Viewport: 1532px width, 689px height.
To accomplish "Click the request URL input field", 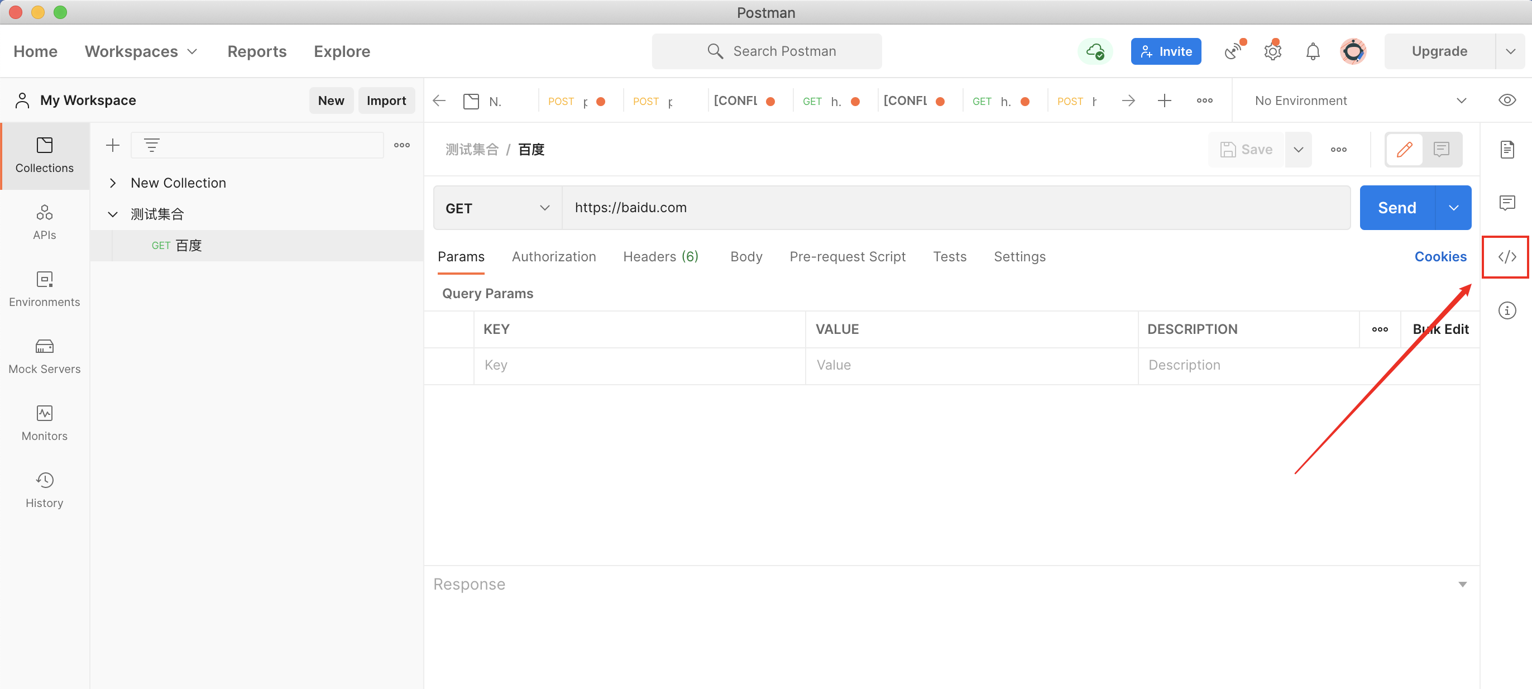I will tap(951, 208).
